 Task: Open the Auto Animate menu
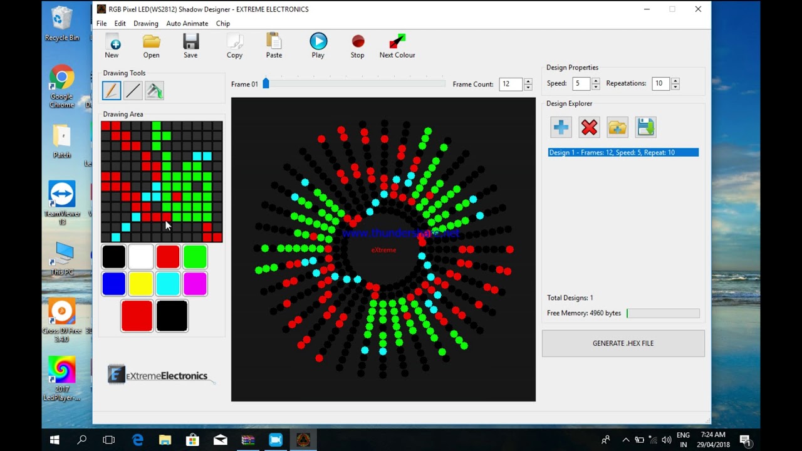(x=187, y=23)
